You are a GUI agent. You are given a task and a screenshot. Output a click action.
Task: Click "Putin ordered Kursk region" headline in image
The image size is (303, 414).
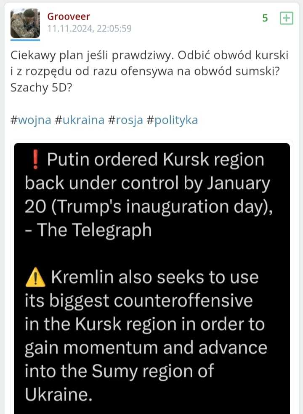point(155,160)
